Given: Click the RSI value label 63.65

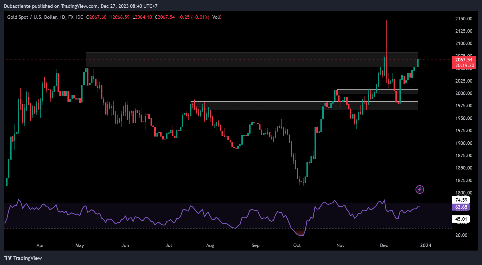Looking at the screenshot, I should point(461,207).
